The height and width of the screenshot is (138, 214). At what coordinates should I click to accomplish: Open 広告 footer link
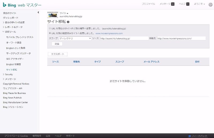(48, 136)
